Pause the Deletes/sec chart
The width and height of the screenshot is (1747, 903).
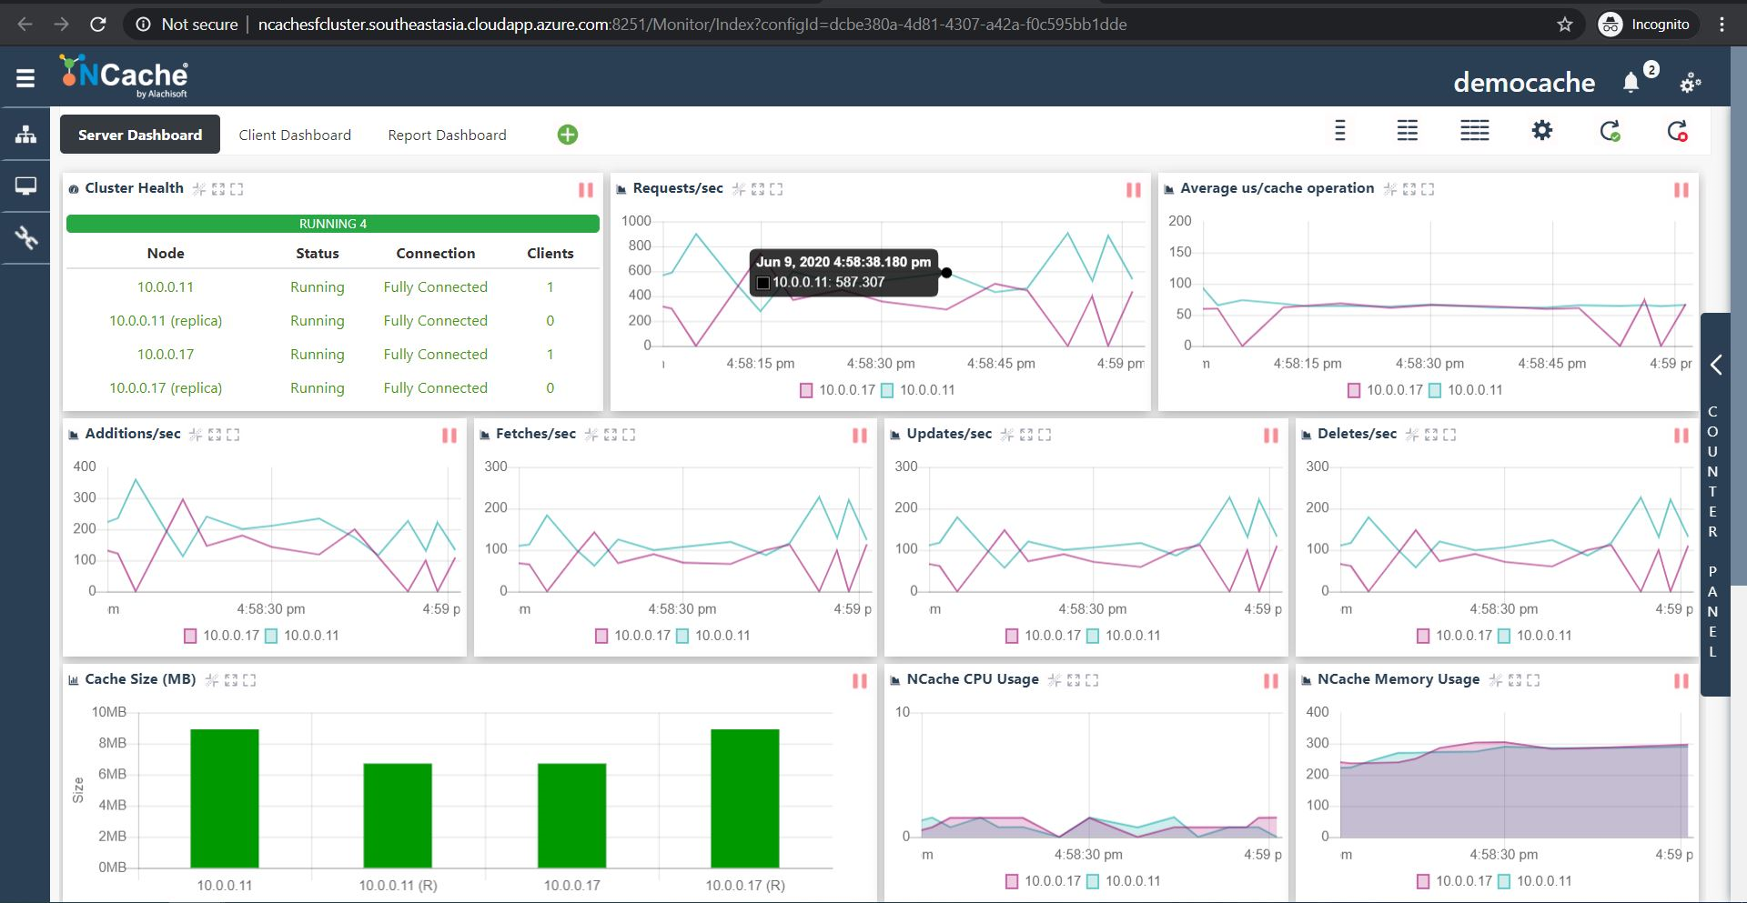(x=1681, y=436)
